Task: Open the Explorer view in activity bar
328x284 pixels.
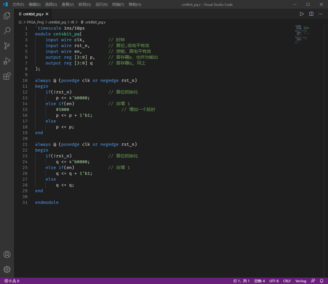Action: click(7, 16)
